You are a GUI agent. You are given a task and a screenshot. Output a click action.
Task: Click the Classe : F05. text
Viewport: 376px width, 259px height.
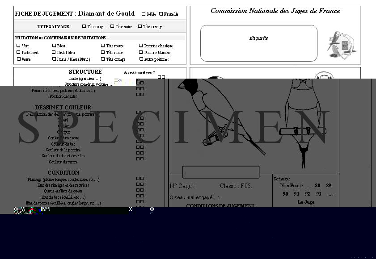[236, 186]
